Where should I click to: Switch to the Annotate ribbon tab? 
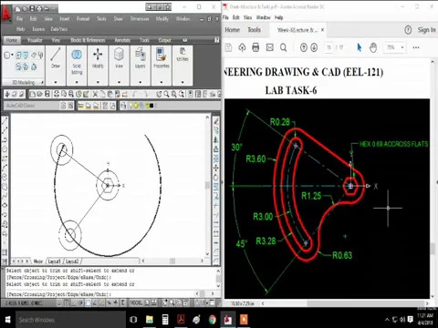pos(122,40)
